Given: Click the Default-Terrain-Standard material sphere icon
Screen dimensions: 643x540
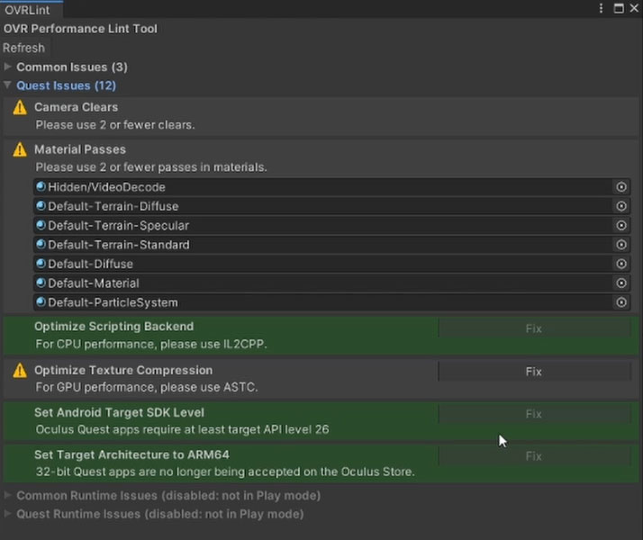Looking at the screenshot, I should [x=41, y=244].
